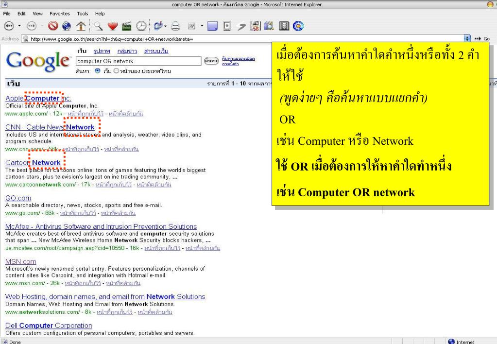Image resolution: width=497 pixels, height=344 pixels.
Task: Select the เว็บ search scope radio button
Action: tap(98, 71)
